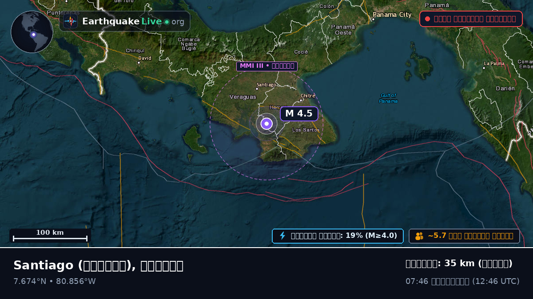533x299 pixels.
Task: Click the Santiago city label on the map
Action: [x=266, y=85]
